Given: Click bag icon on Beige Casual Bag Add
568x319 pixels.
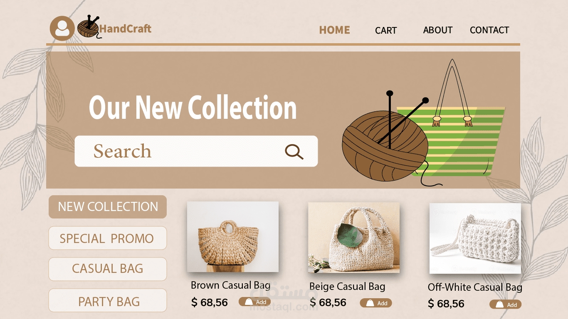Looking at the screenshot, I should point(370,303).
